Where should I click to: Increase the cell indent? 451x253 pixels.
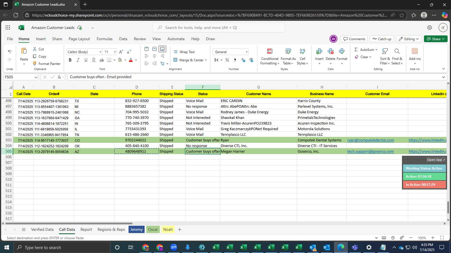click(x=154, y=64)
